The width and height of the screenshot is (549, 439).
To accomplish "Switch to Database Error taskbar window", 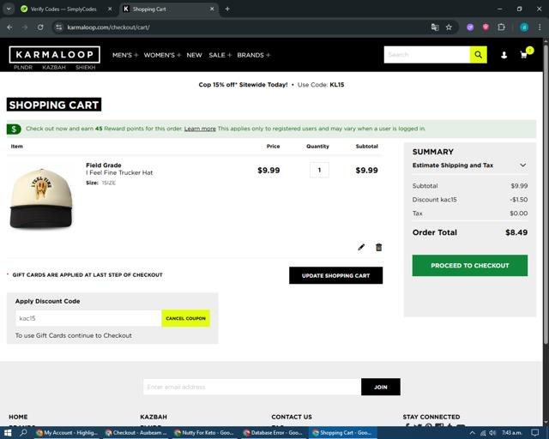I will [274, 433].
